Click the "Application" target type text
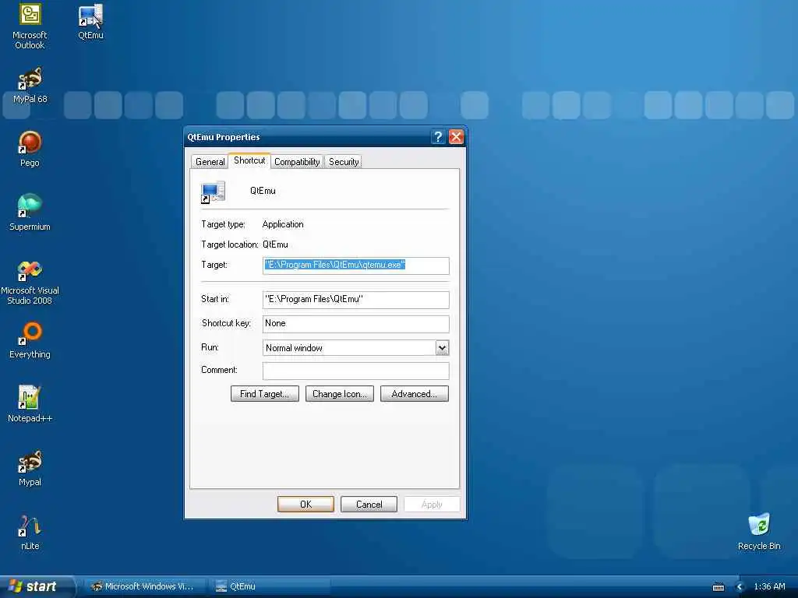The image size is (798, 598). 283,224
